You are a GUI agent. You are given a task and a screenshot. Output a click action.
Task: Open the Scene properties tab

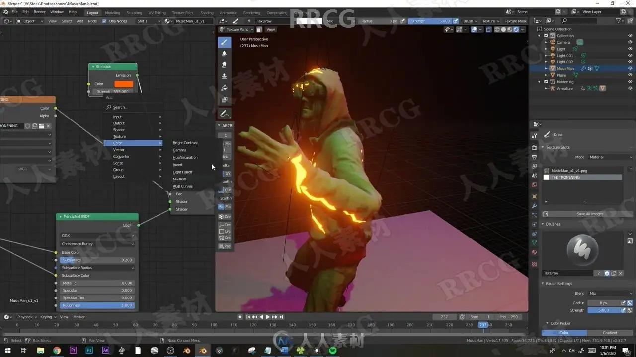click(534, 176)
